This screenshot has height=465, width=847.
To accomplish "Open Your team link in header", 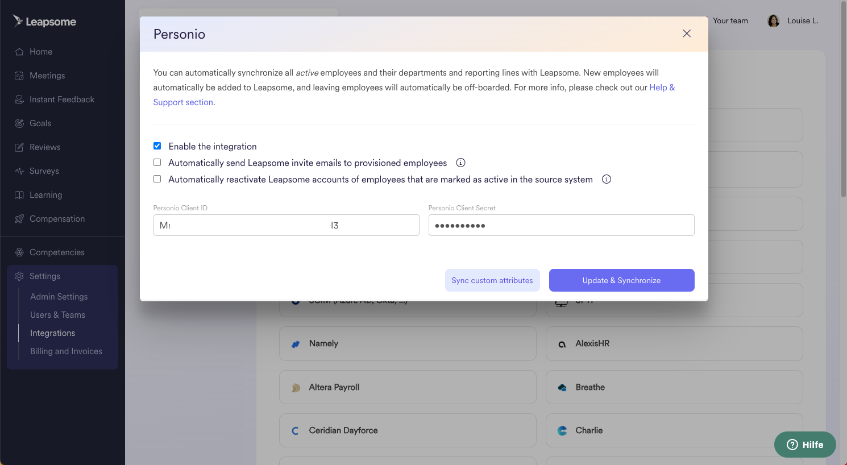I will [x=730, y=20].
